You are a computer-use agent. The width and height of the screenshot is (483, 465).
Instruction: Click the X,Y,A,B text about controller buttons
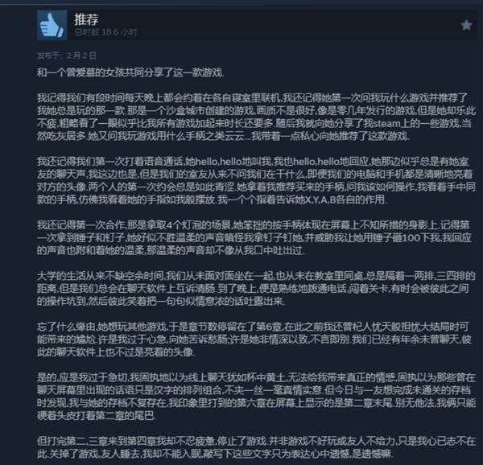[x=320, y=200]
